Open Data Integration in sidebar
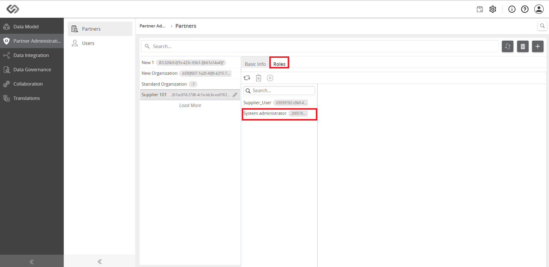Image resolution: width=549 pixels, height=267 pixels. [x=32, y=55]
